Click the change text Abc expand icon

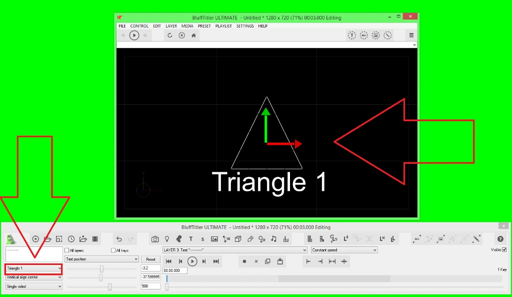(x=417, y=239)
